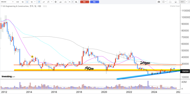The height and width of the screenshot is (94, 190).
Task: Add a price alert with the bell icon
Action: pos(76,2)
